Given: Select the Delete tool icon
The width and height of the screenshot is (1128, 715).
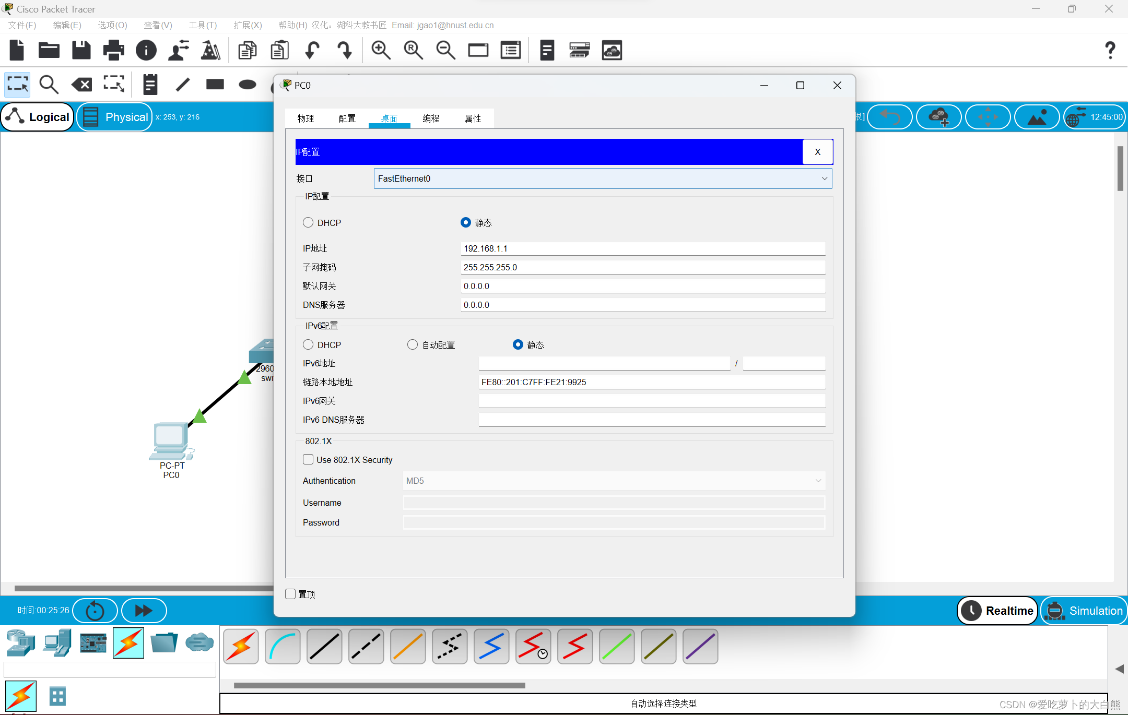Looking at the screenshot, I should (81, 85).
